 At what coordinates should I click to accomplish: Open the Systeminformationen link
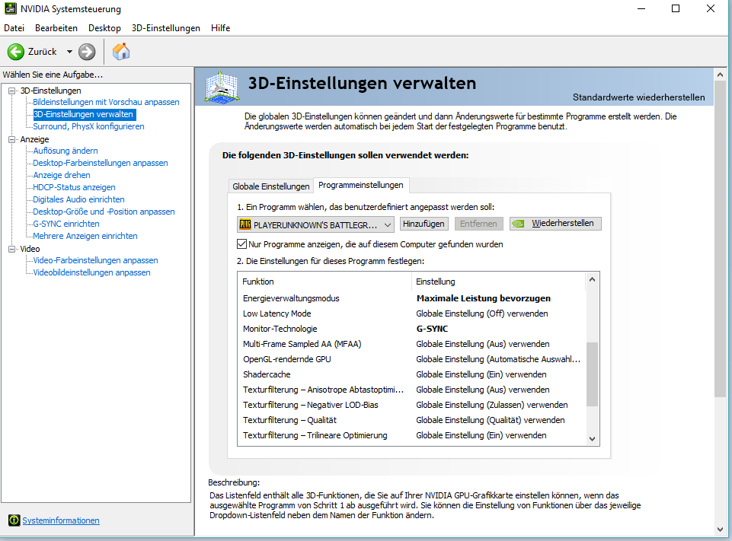click(x=61, y=520)
